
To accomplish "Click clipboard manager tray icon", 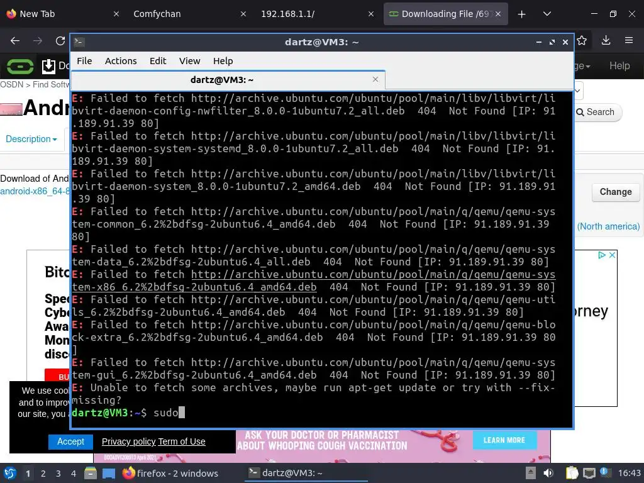I will [572, 473].
